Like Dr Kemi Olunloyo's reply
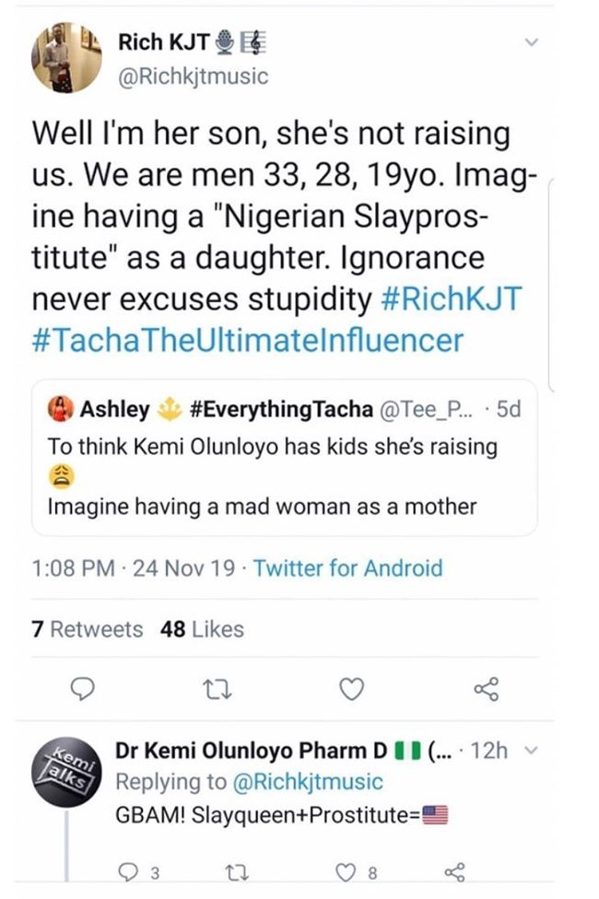 click(x=344, y=871)
